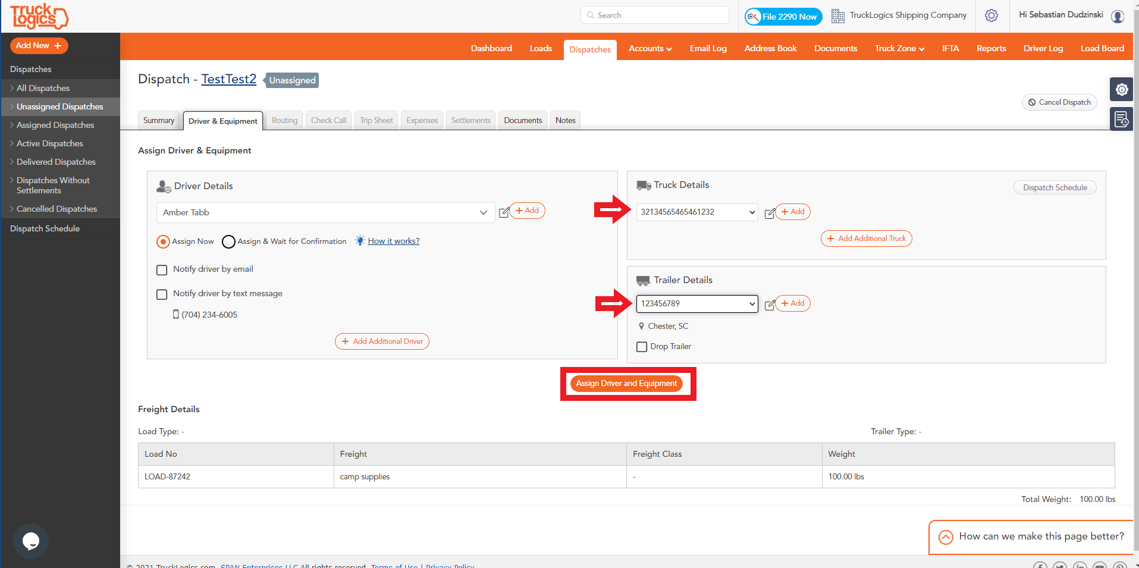The width and height of the screenshot is (1139, 568).
Task: Open the truck number dropdown
Action: pos(697,212)
